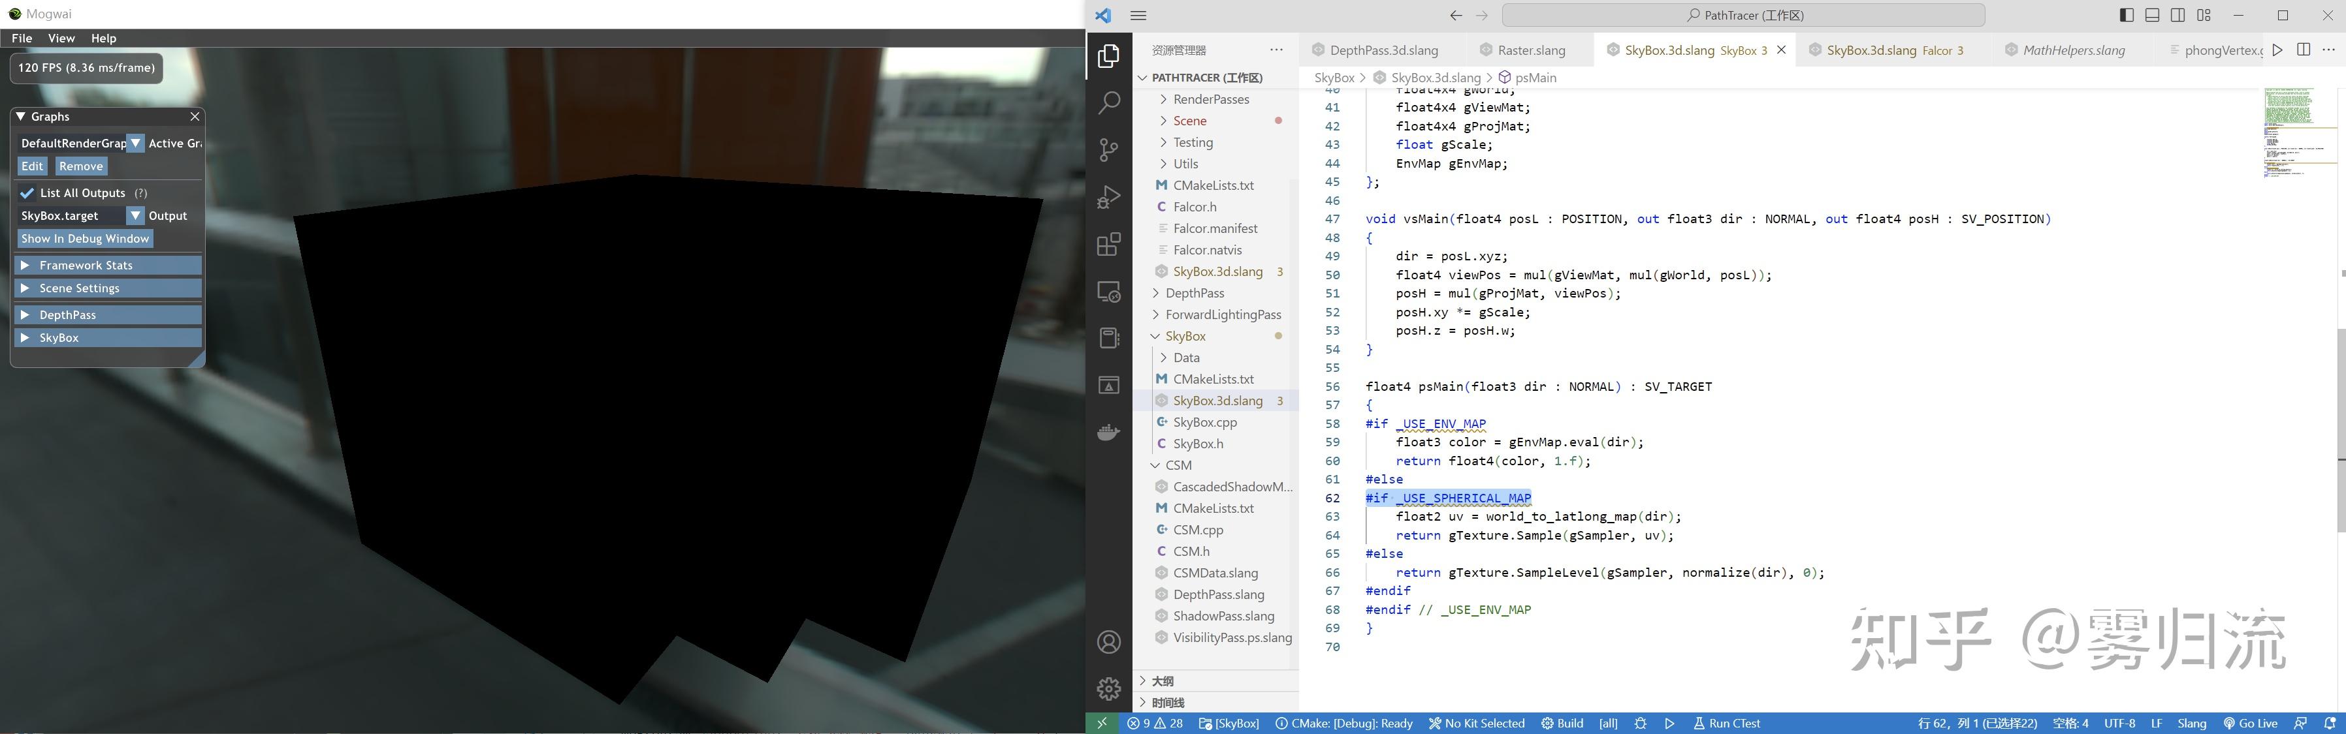Expand the Framework Stats section
2346x734 pixels.
coord(108,266)
